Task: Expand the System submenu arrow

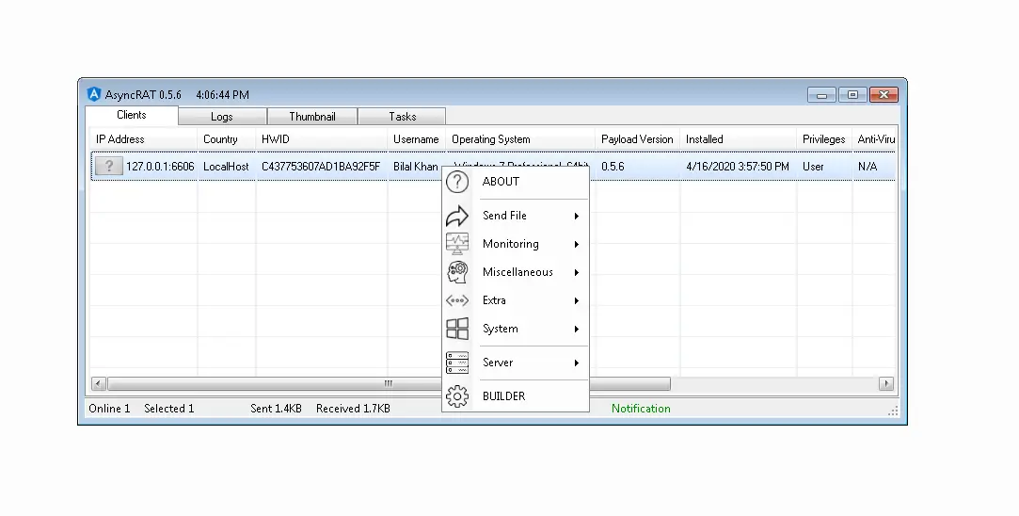Action: [576, 330]
